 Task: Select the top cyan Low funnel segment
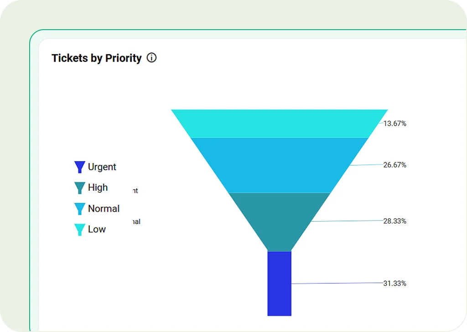[279, 123]
